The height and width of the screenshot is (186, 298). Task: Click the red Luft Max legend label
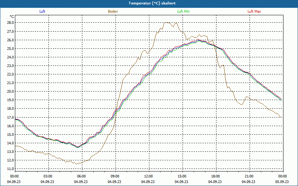[x=254, y=12]
